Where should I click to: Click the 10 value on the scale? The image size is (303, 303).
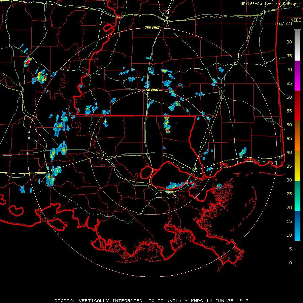(x=289, y=235)
